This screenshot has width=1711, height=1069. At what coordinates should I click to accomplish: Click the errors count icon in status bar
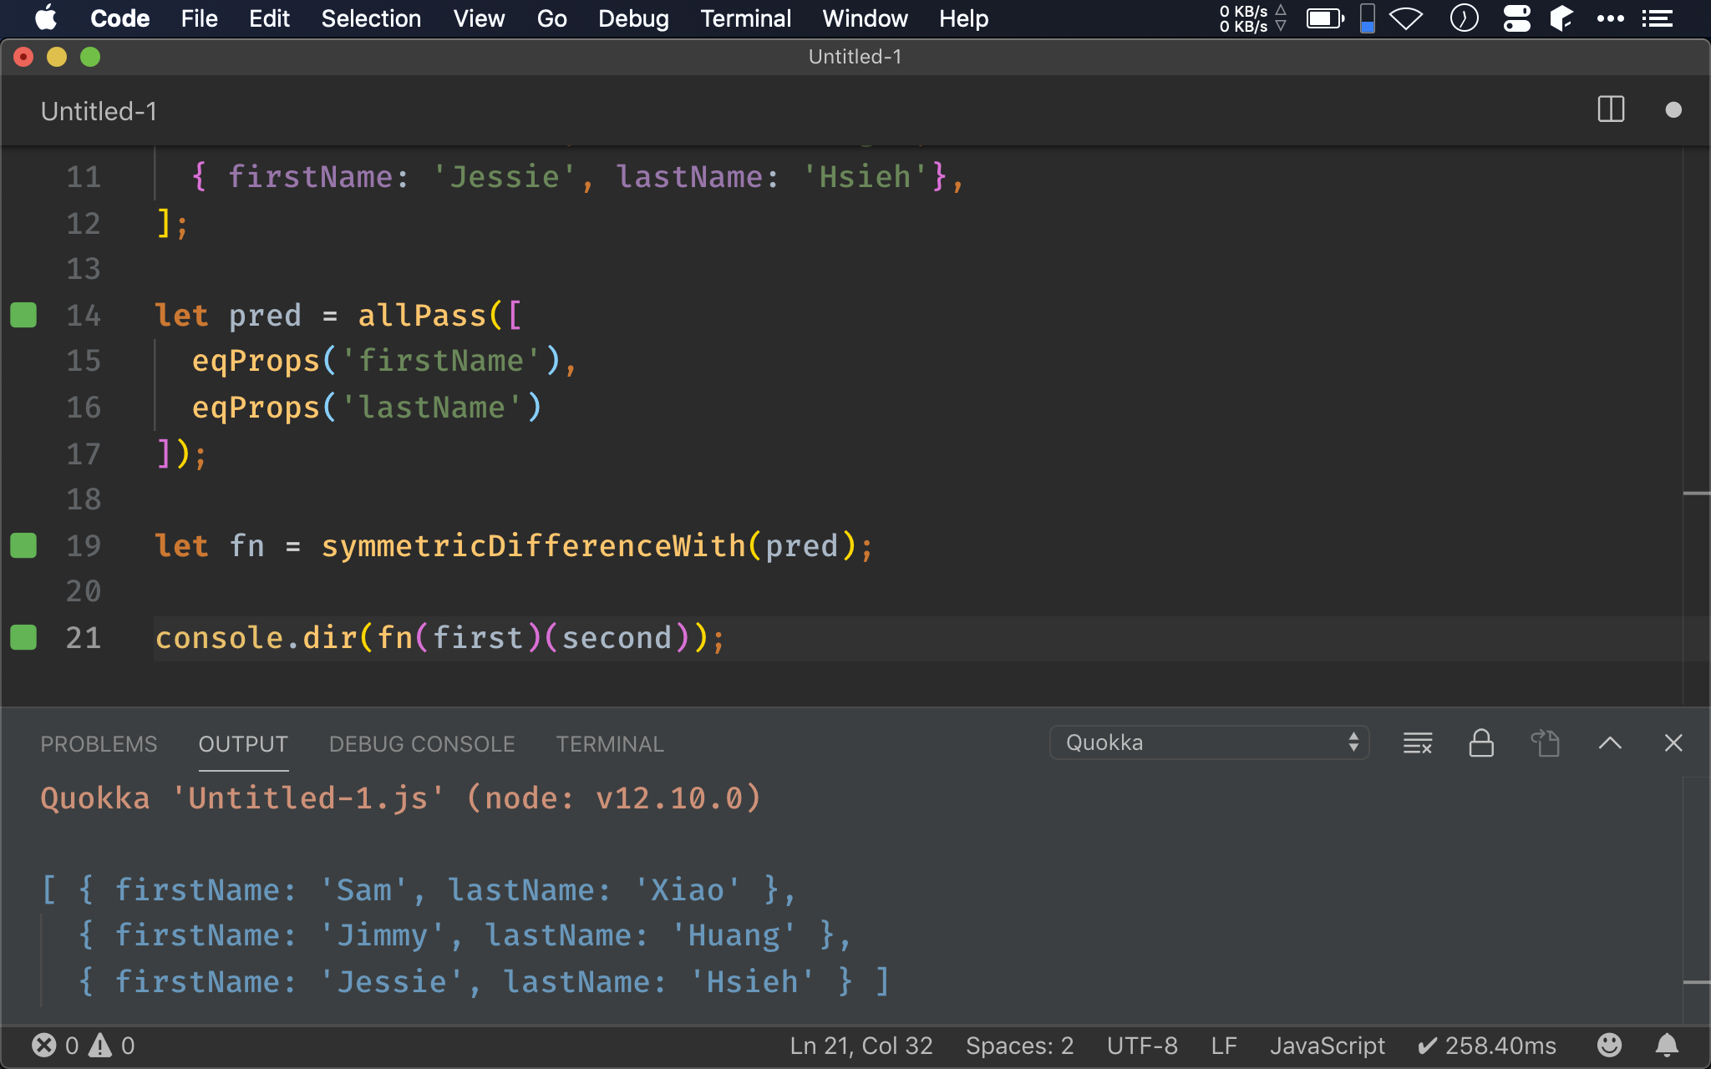[44, 1045]
